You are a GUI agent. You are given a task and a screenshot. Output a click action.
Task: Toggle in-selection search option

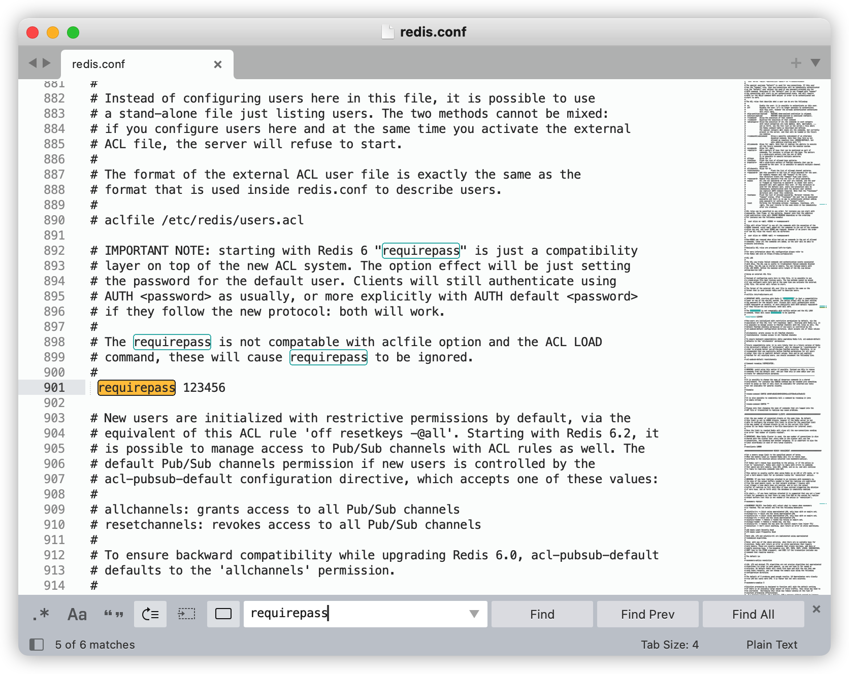click(x=187, y=614)
